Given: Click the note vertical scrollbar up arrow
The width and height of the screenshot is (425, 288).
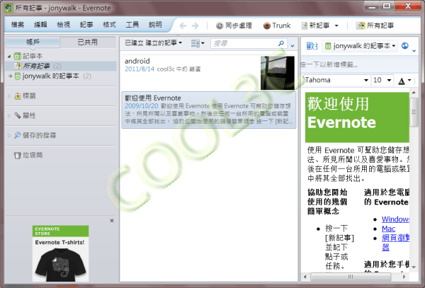Looking at the screenshot, I should click(x=414, y=93).
